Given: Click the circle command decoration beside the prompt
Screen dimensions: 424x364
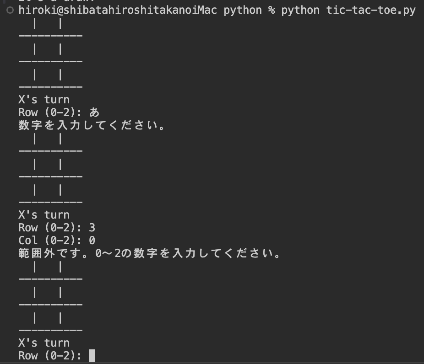Looking at the screenshot, I should (x=10, y=11).
